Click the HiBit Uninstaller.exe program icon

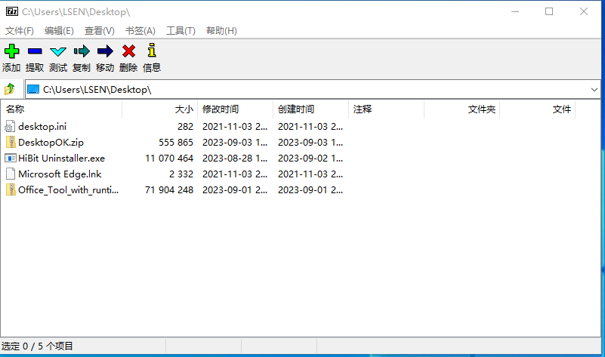click(x=11, y=158)
